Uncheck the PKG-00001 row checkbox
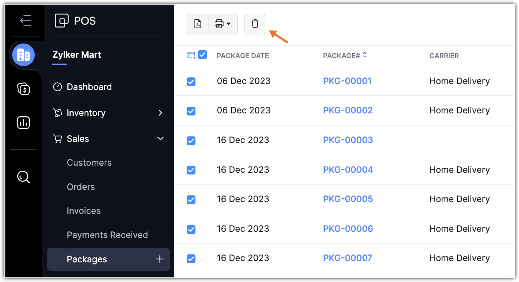This screenshot has width=519, height=282. [x=191, y=82]
